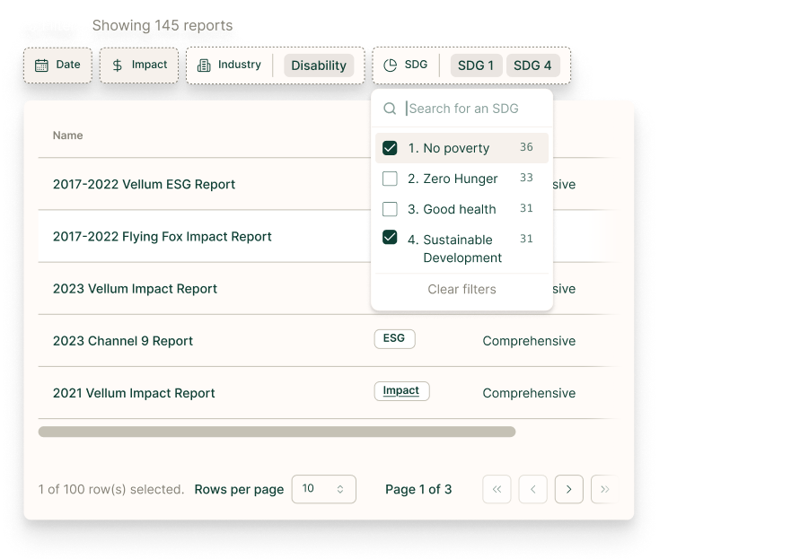The image size is (800, 559).
Task: Go to the previous page arrow
Action: 533,489
